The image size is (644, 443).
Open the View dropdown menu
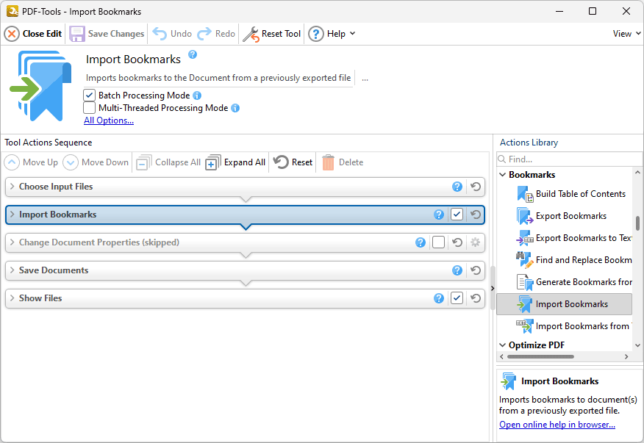pos(627,34)
